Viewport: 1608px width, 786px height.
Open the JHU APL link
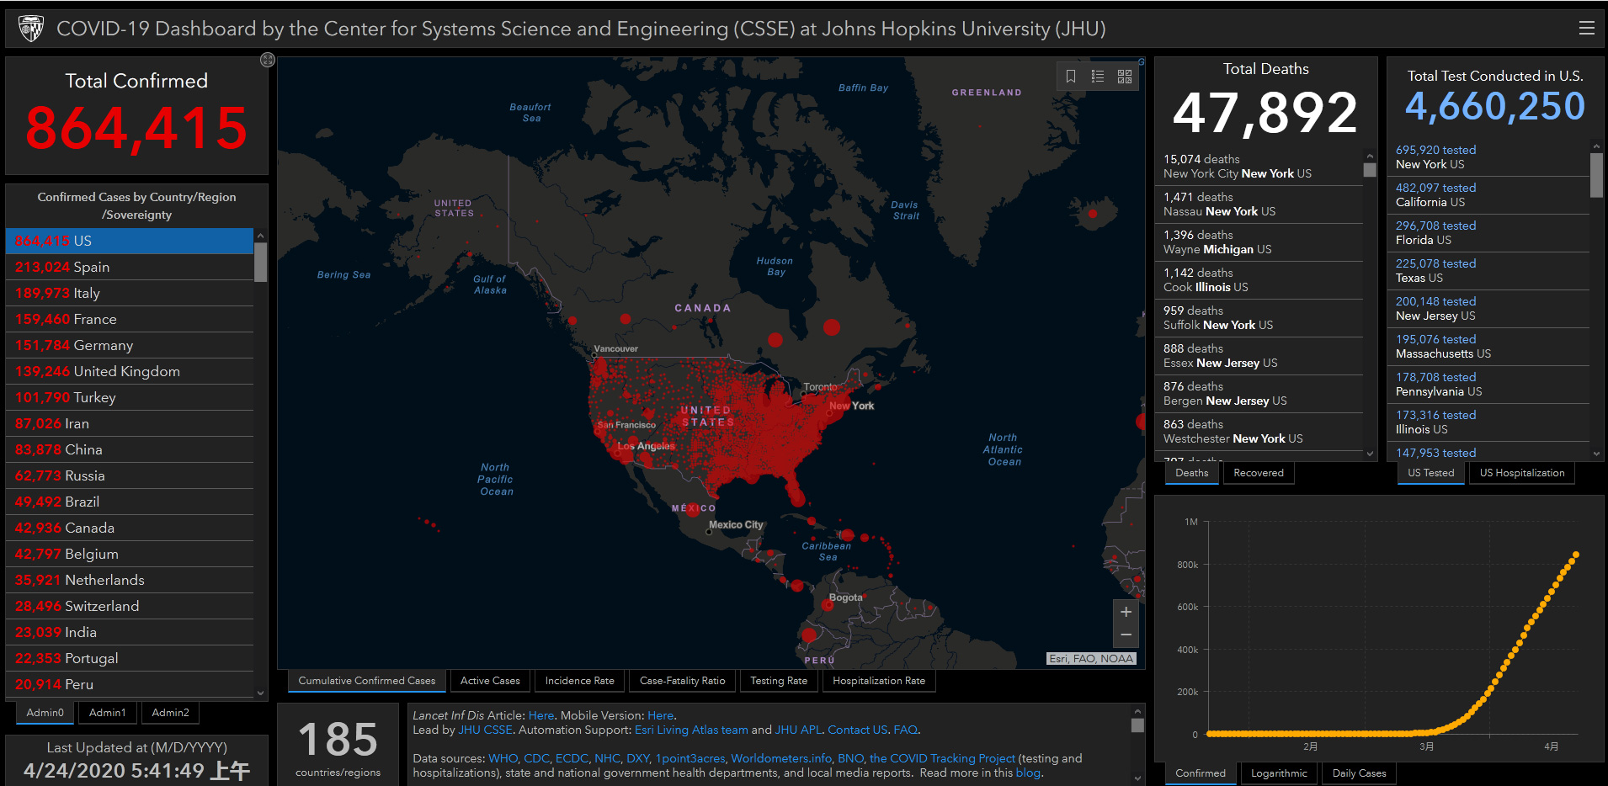coord(798,730)
